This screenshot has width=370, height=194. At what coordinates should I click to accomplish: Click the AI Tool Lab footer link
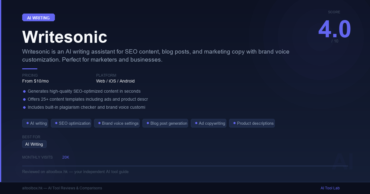click(330, 188)
